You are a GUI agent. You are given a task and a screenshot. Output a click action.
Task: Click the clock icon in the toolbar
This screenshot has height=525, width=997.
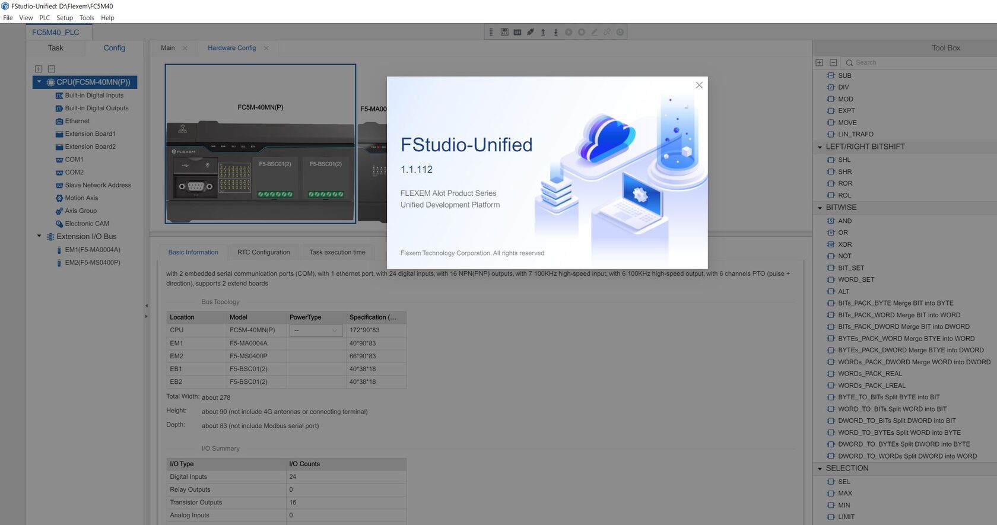point(620,32)
